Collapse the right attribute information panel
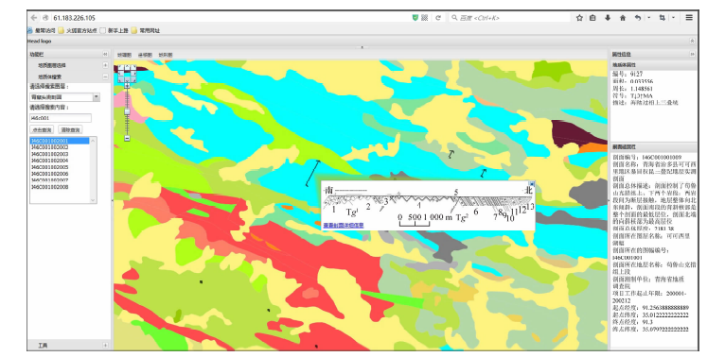Viewport: 725px width, 357px height. 692,54
